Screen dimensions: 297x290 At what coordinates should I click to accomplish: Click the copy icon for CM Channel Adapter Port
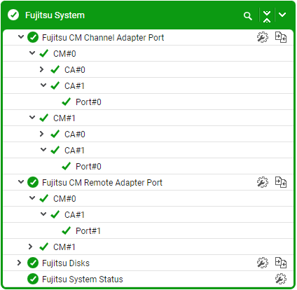281,37
